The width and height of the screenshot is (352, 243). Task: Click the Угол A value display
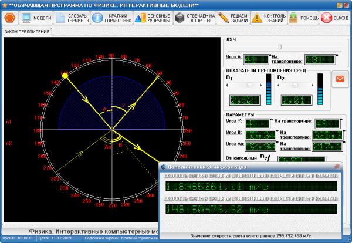[256, 59]
